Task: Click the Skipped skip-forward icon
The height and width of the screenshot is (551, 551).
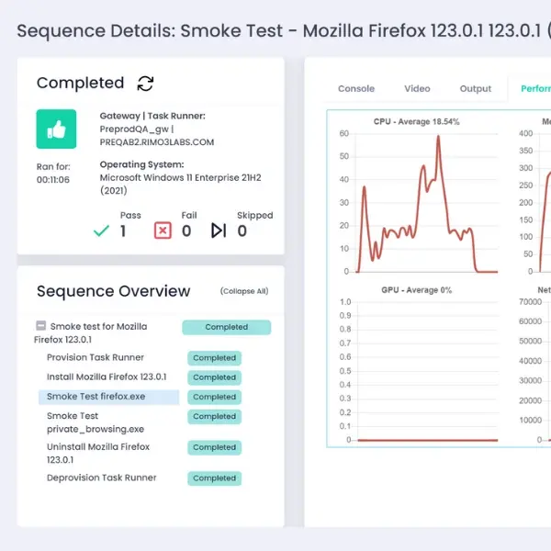Action: 219,231
